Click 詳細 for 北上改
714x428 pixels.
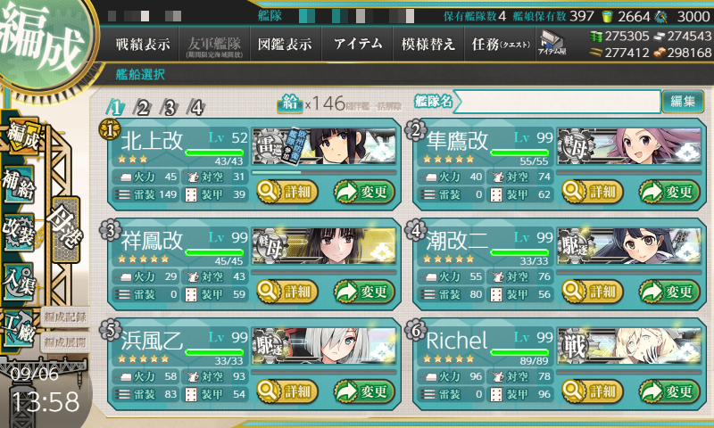(x=287, y=192)
